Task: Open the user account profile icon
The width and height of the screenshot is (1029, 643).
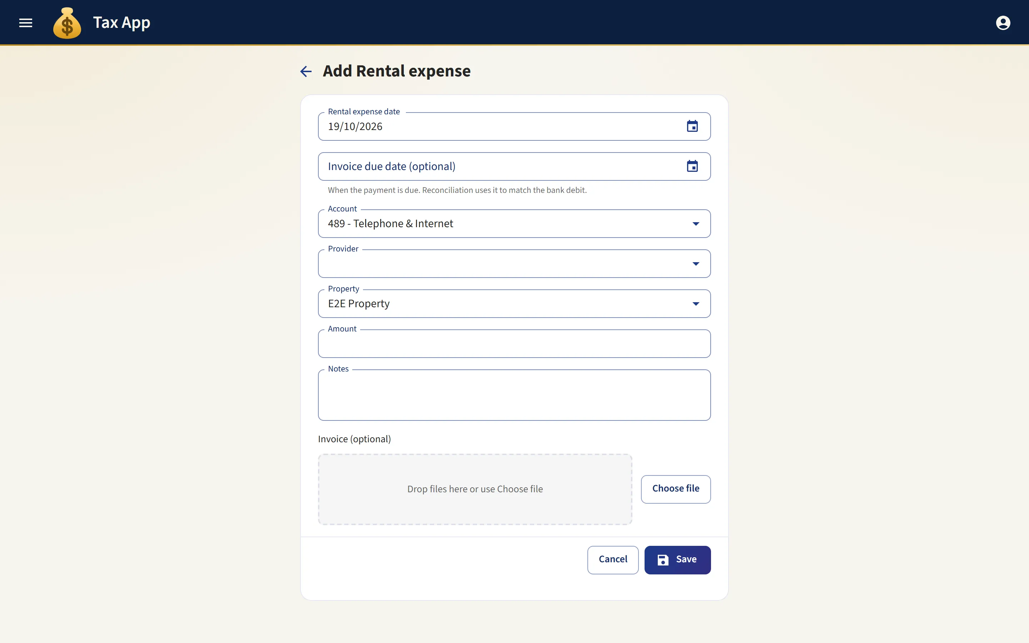Action: pyautogui.click(x=1003, y=23)
